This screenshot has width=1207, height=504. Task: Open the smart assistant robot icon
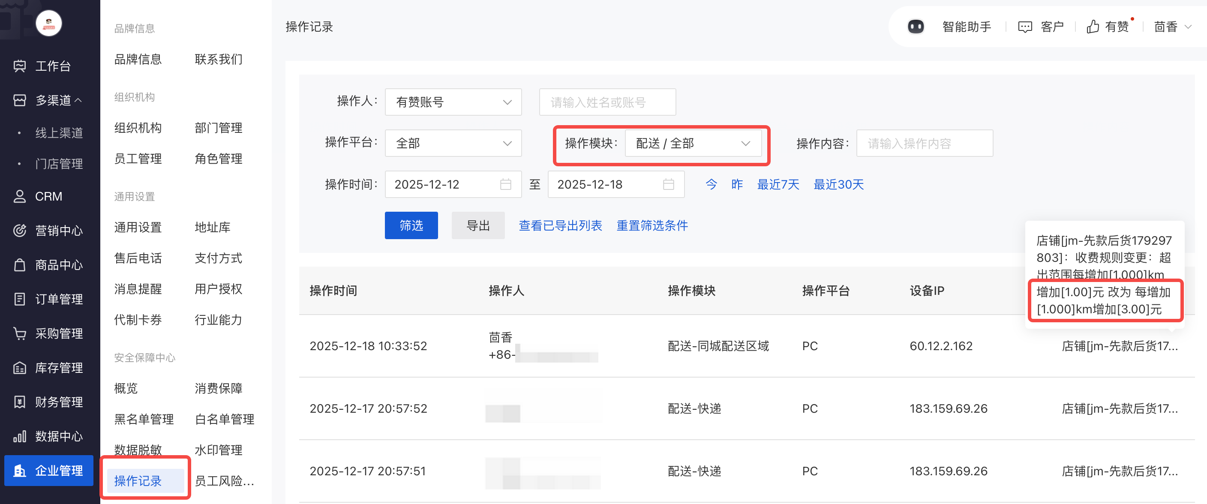pos(915,27)
